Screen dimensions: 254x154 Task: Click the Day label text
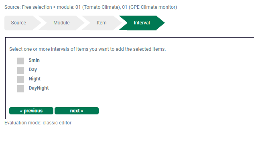(33, 70)
